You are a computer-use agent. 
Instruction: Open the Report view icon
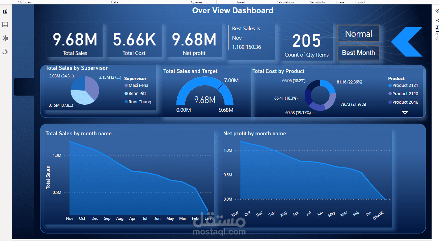click(x=5, y=11)
